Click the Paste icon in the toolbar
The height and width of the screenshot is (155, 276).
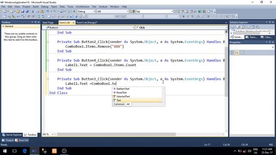pos(42,12)
